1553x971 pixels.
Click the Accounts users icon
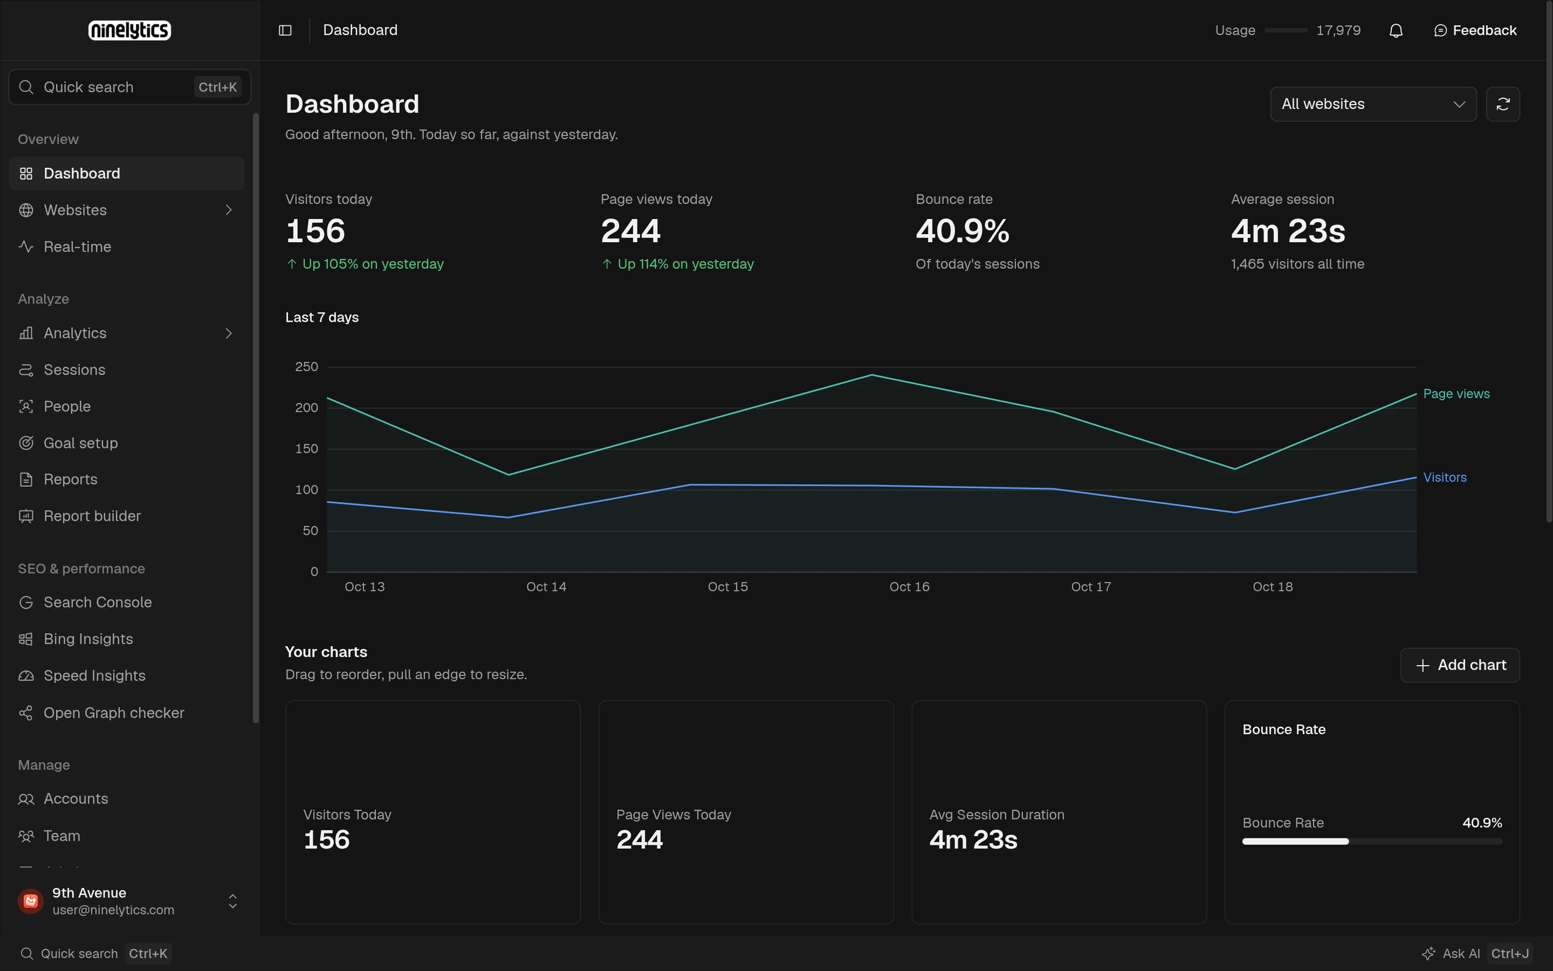pos(26,799)
